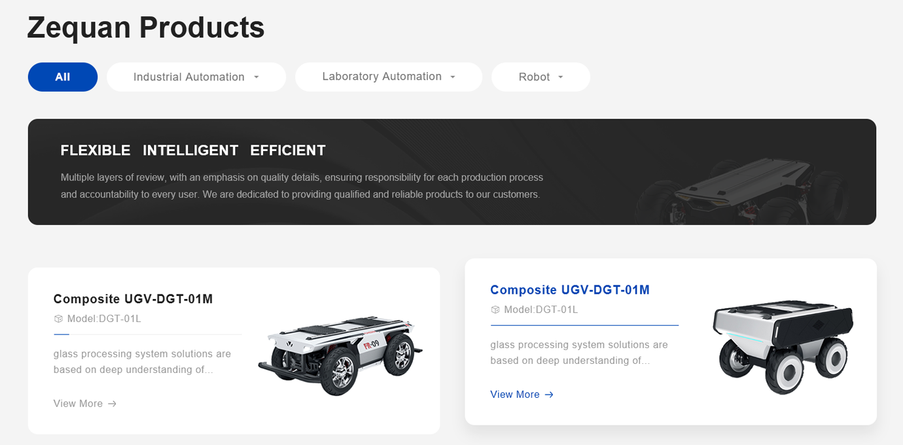Click the arrow icon after left View More

(x=112, y=404)
